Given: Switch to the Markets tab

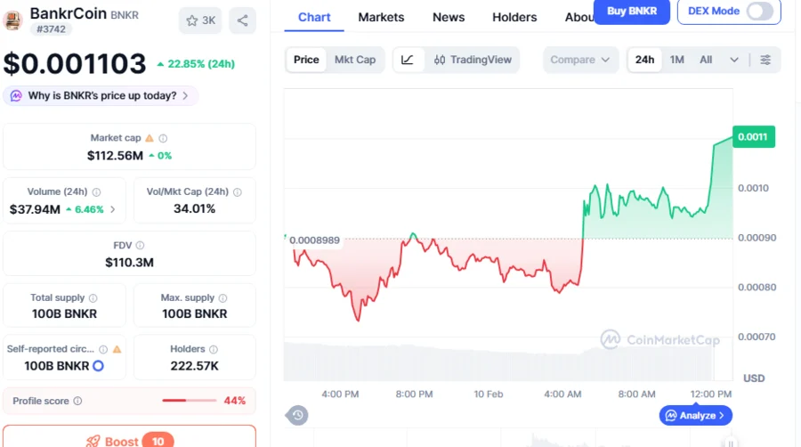Looking at the screenshot, I should pos(381,17).
